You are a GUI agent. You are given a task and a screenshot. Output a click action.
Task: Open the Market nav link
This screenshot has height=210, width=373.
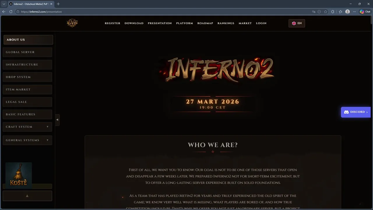point(245,23)
